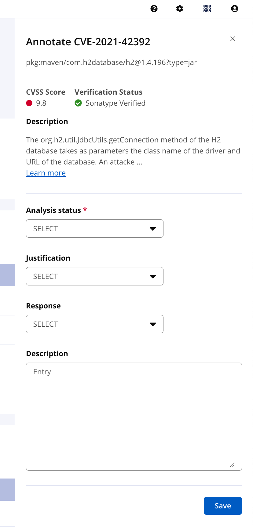The width and height of the screenshot is (253, 528).
Task: Open the apps grid launcher icon
Action: click(207, 9)
